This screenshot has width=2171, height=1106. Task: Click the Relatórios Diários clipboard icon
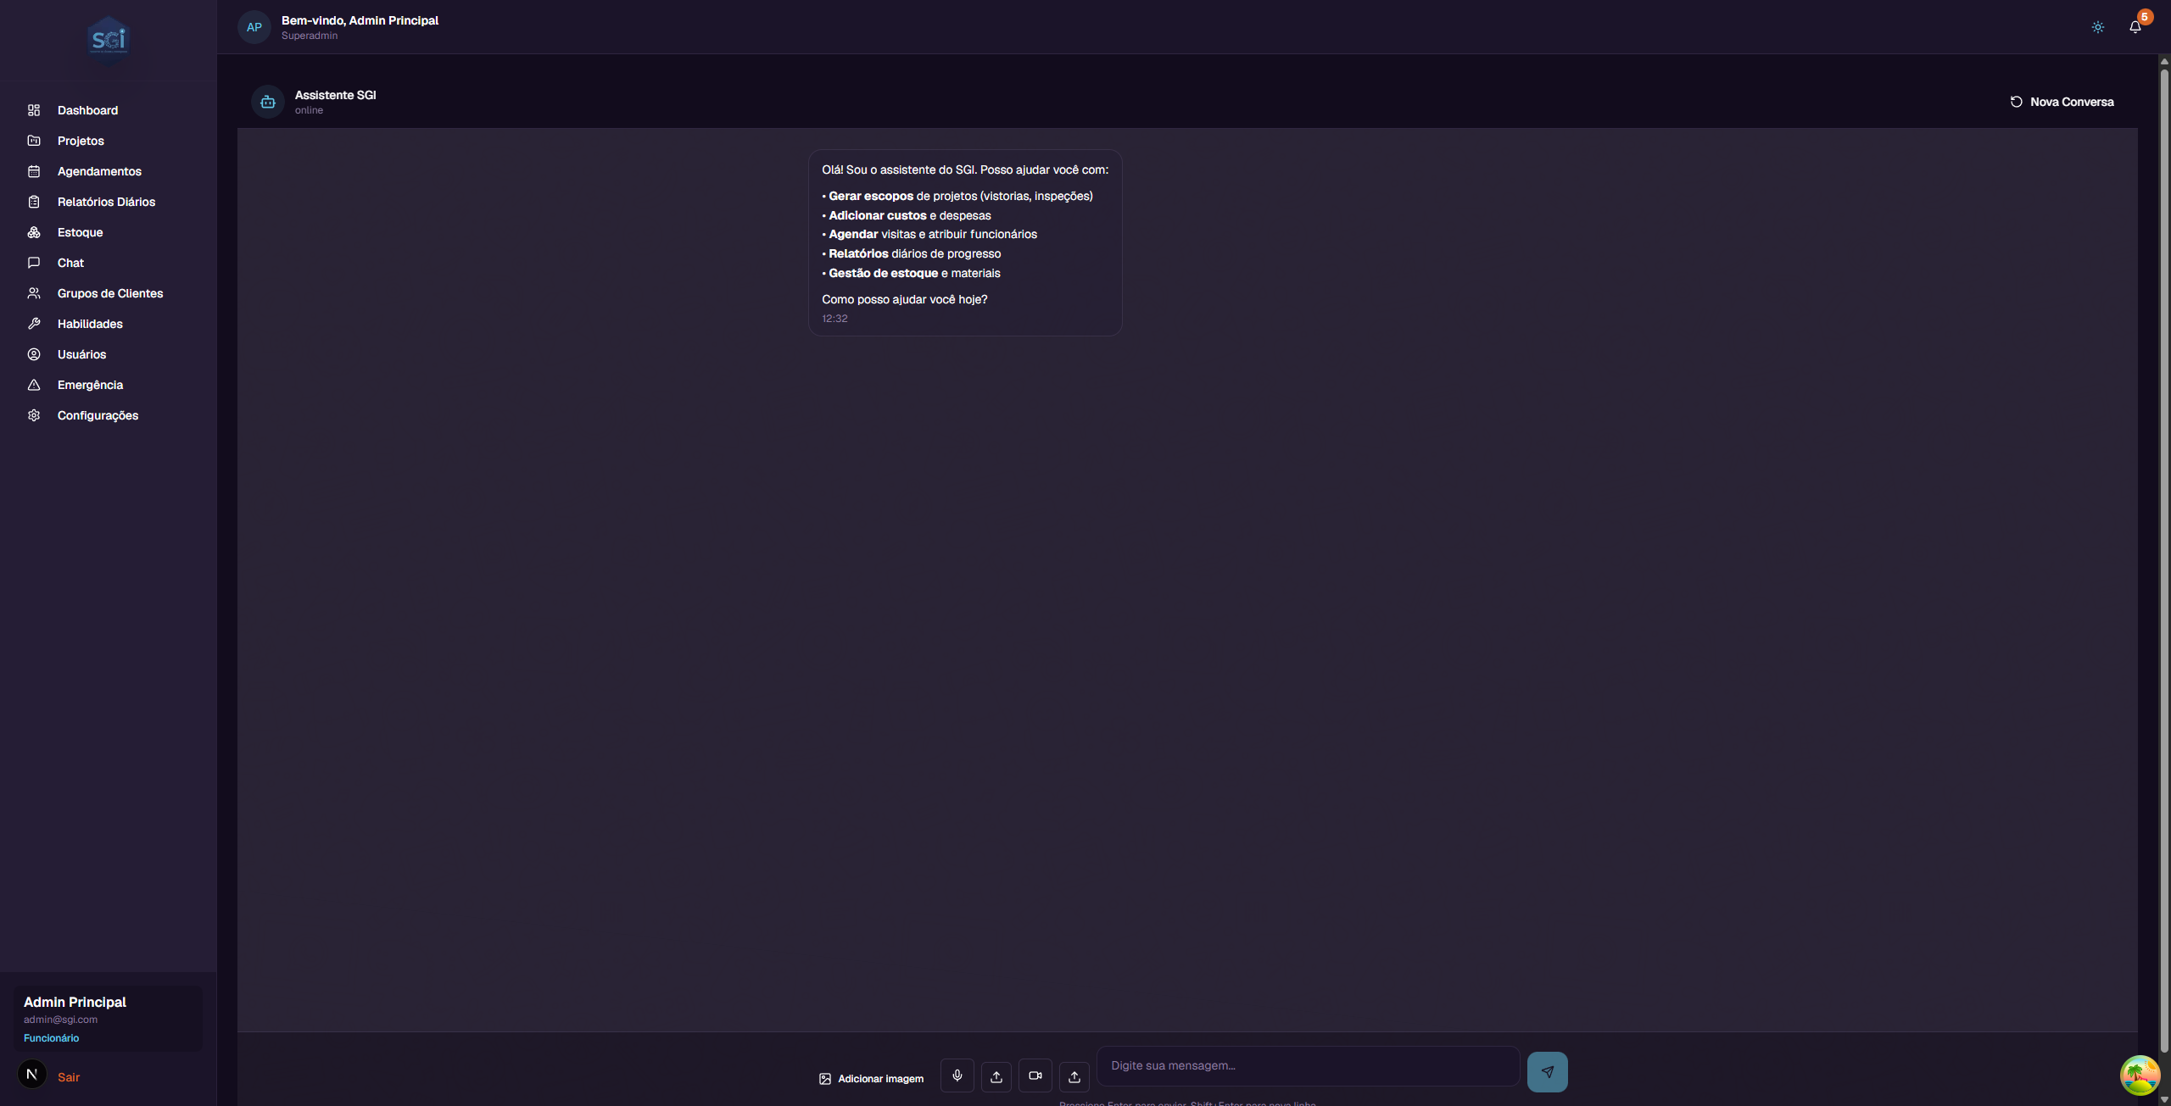pyautogui.click(x=33, y=202)
